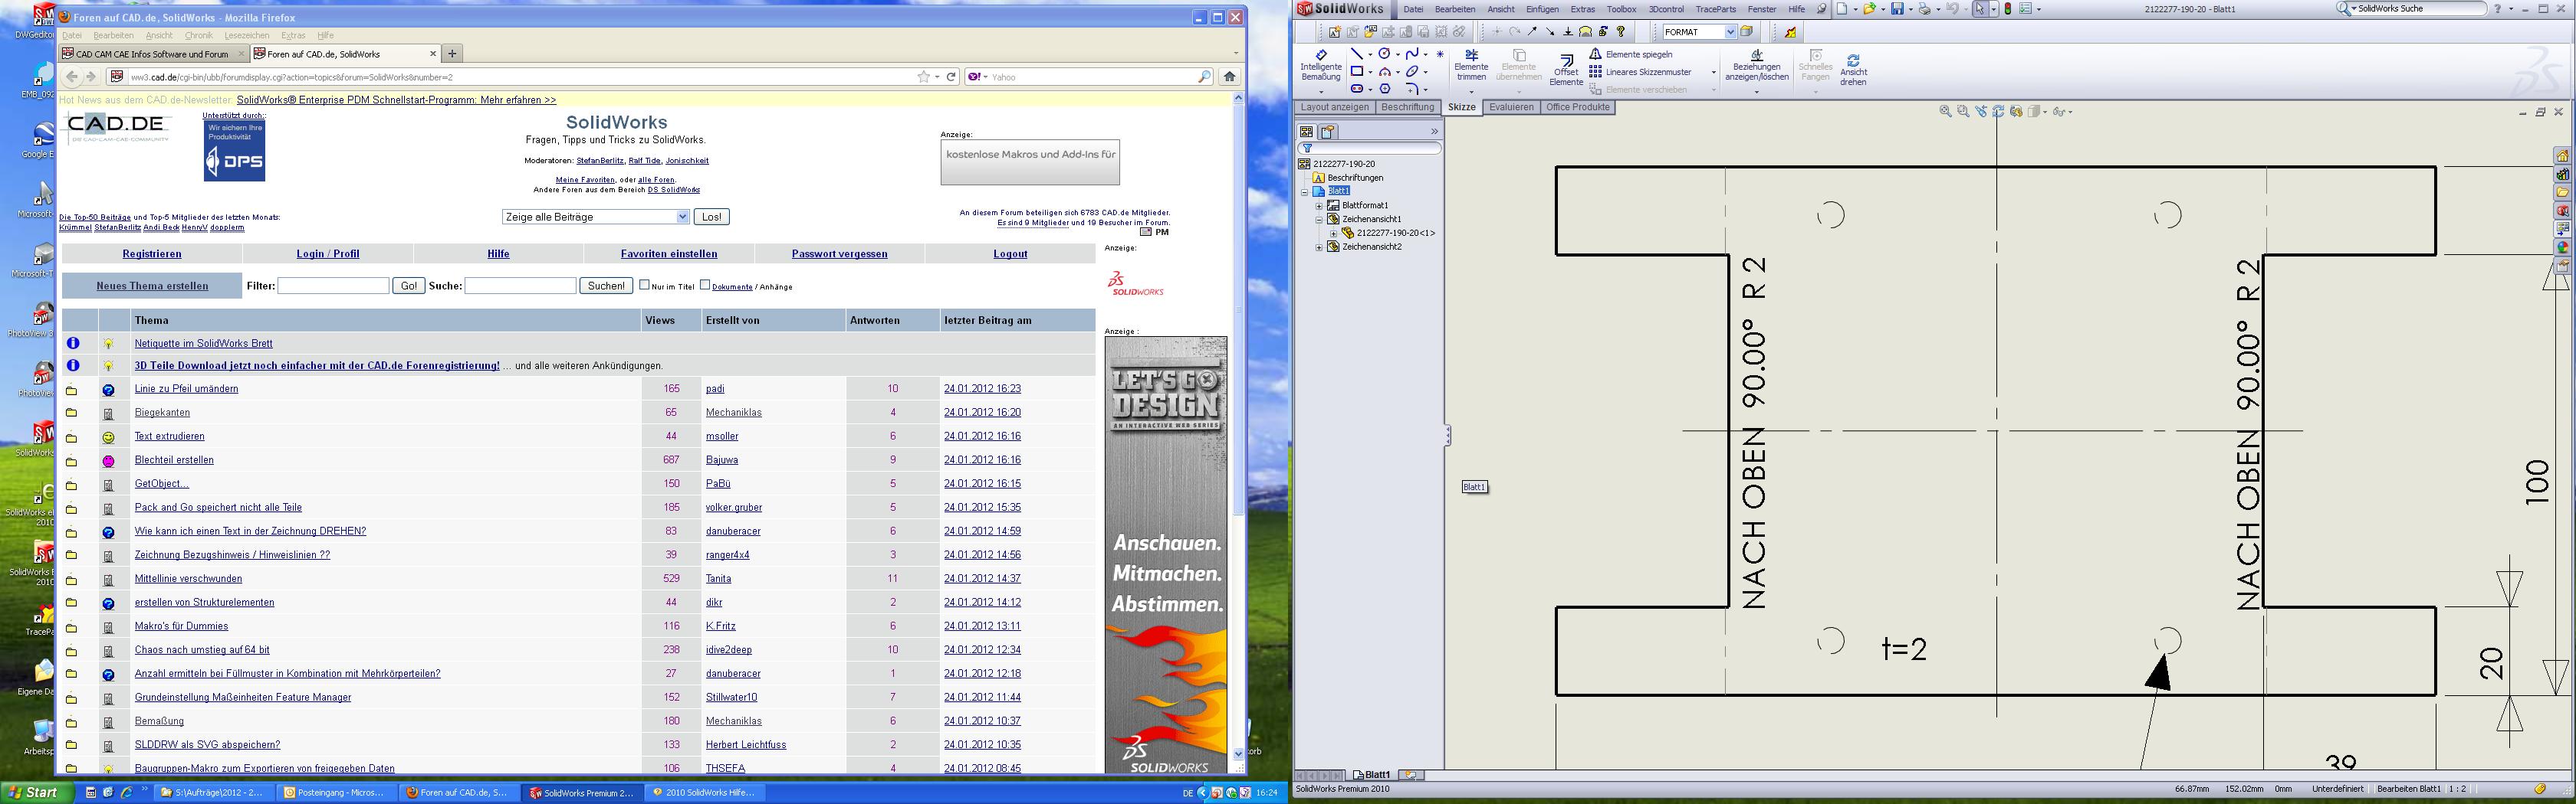Switch to Evaluieren tab
2576x804 pixels.
[1510, 108]
